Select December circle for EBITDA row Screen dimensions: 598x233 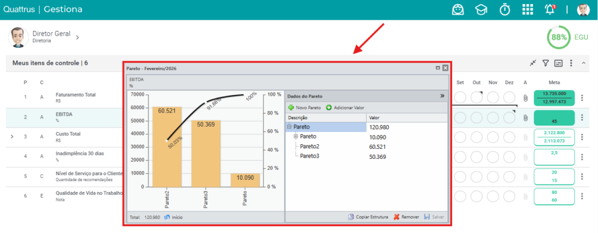(x=509, y=117)
